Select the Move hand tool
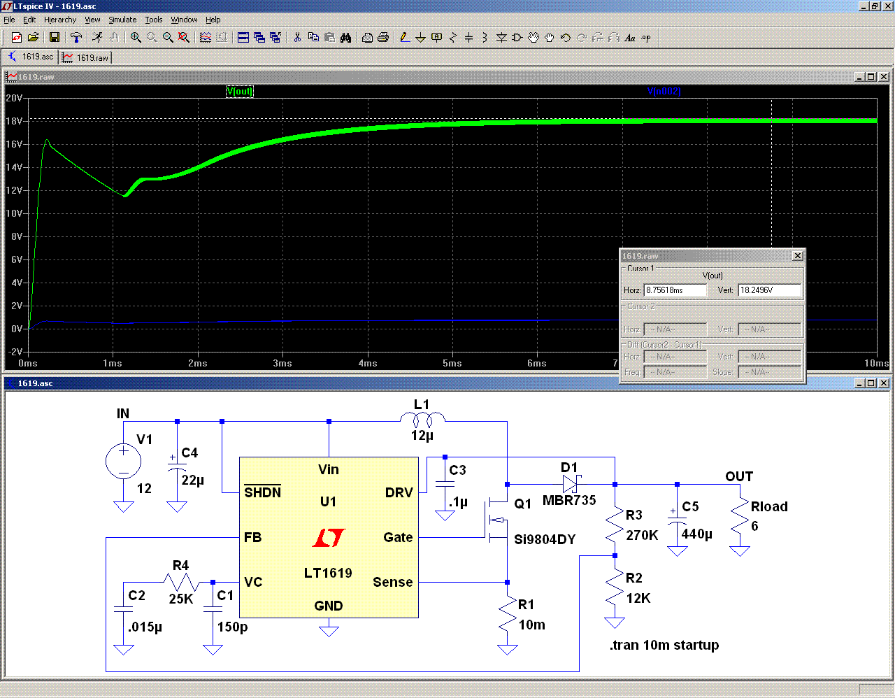The image size is (895, 698). [x=534, y=38]
